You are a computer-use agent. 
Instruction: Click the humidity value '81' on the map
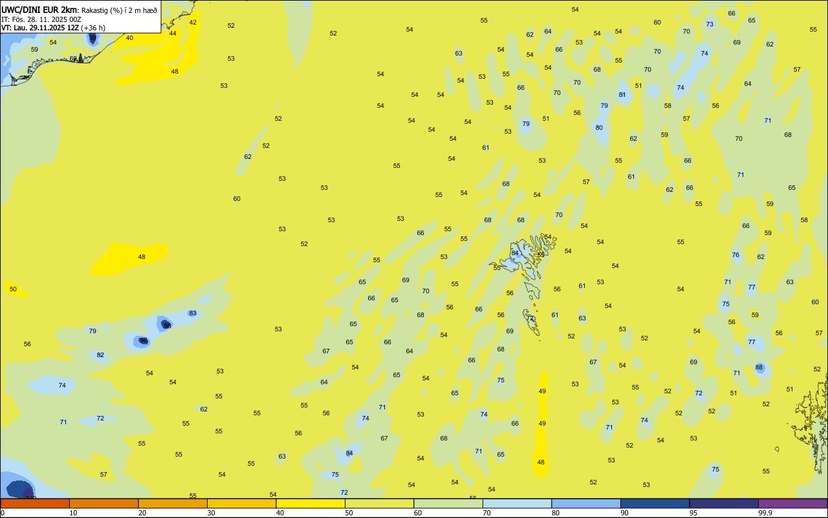click(622, 94)
